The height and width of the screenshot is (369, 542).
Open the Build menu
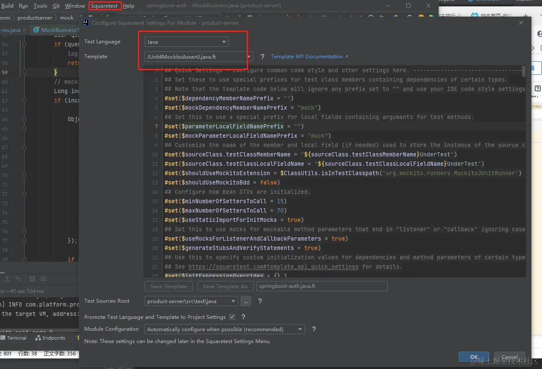click(7, 6)
